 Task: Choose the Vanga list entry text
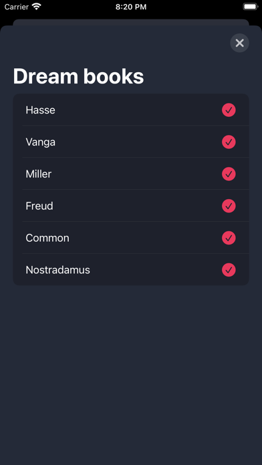(40, 142)
